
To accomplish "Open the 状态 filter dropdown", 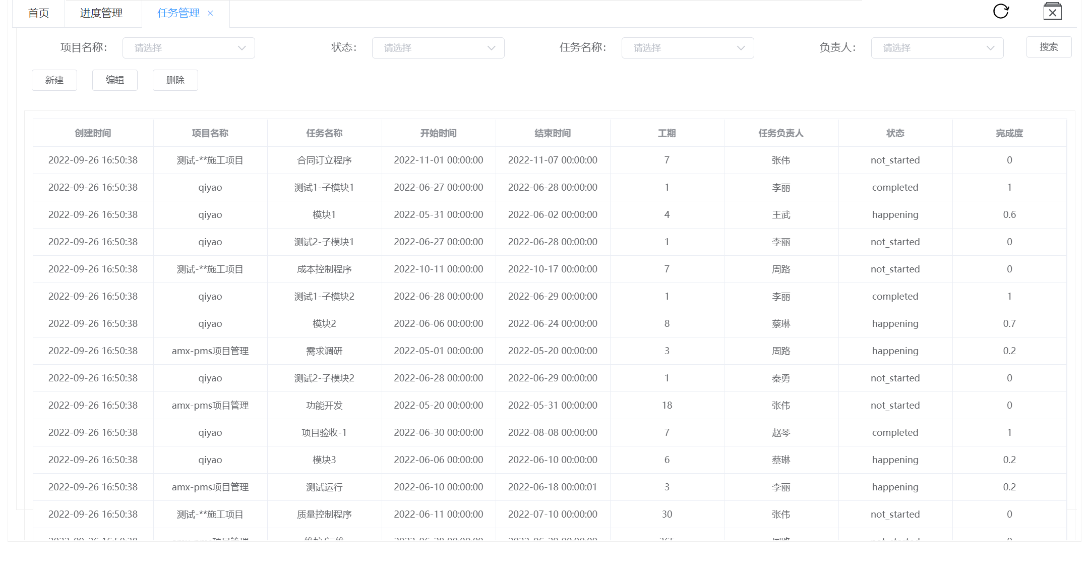I will tap(438, 48).
